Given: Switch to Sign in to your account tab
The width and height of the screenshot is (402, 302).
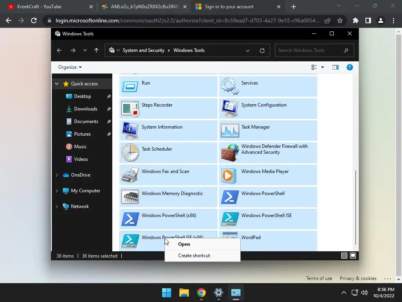Looking at the screenshot, I should coord(237,7).
